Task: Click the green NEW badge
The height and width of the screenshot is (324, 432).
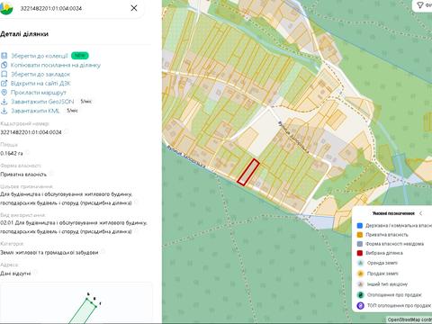Action: coord(80,56)
